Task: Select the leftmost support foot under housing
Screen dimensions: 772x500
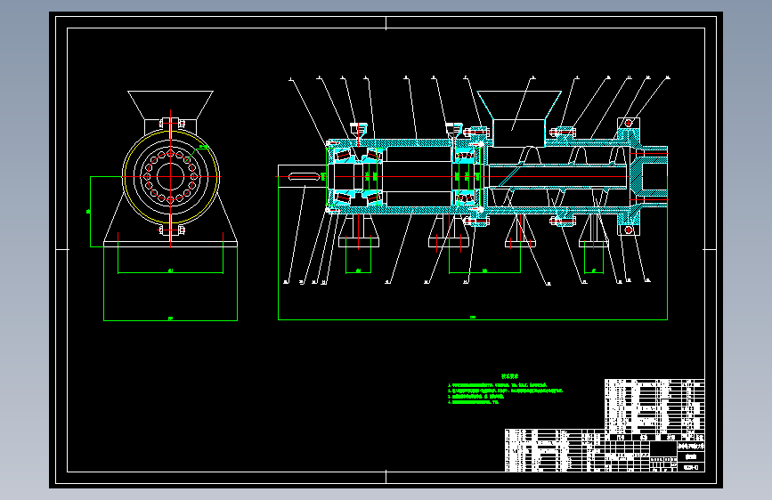Action: pos(359,230)
